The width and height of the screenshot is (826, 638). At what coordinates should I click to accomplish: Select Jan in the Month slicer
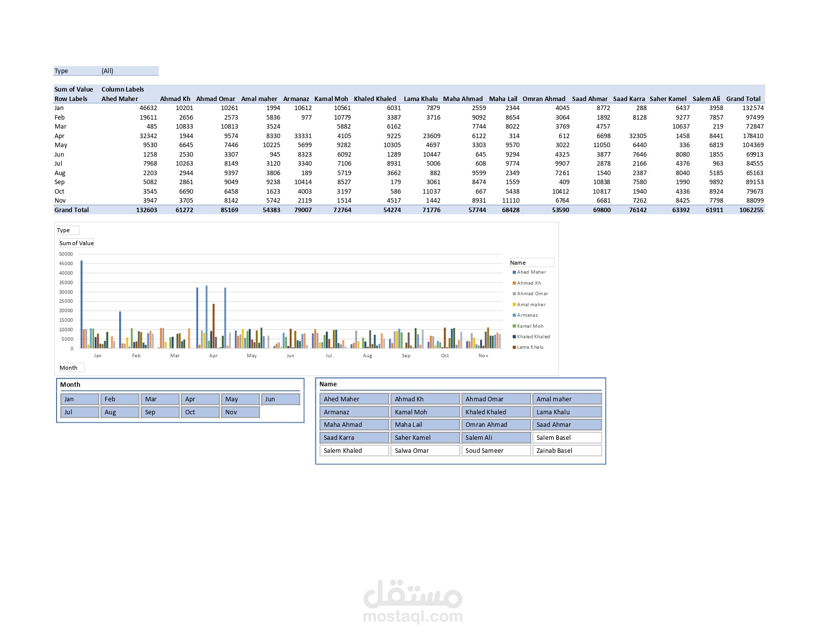(80, 399)
